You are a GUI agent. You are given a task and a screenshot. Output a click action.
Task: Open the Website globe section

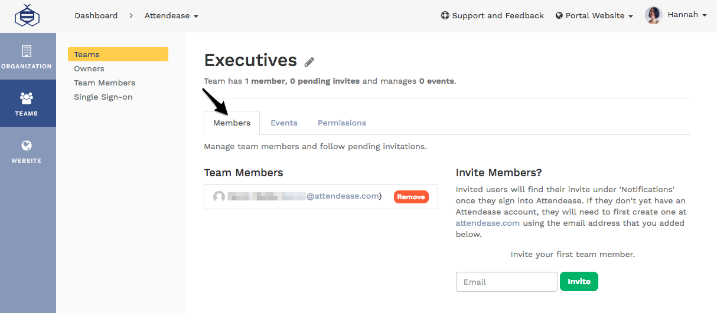(x=27, y=151)
